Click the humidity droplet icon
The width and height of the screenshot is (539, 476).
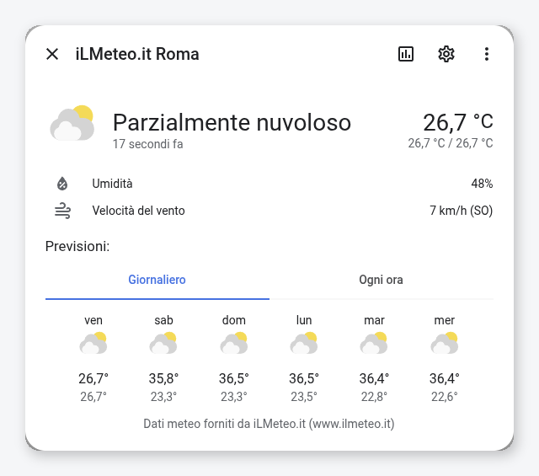pos(62,184)
